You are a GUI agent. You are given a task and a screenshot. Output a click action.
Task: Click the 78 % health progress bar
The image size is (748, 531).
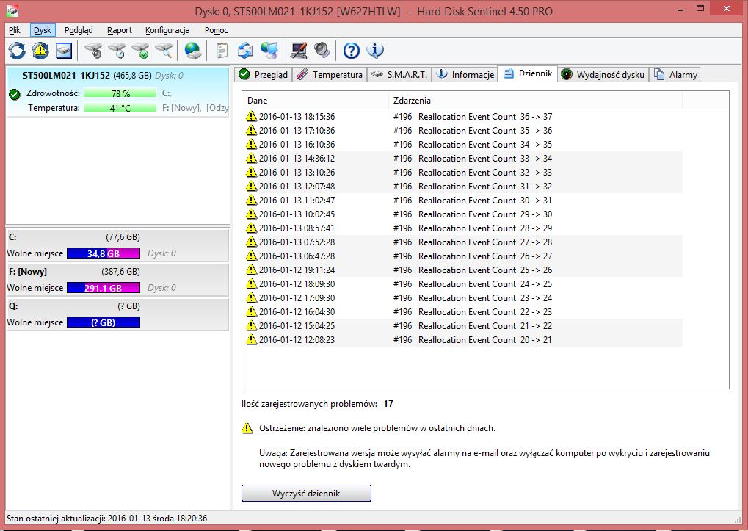click(120, 93)
